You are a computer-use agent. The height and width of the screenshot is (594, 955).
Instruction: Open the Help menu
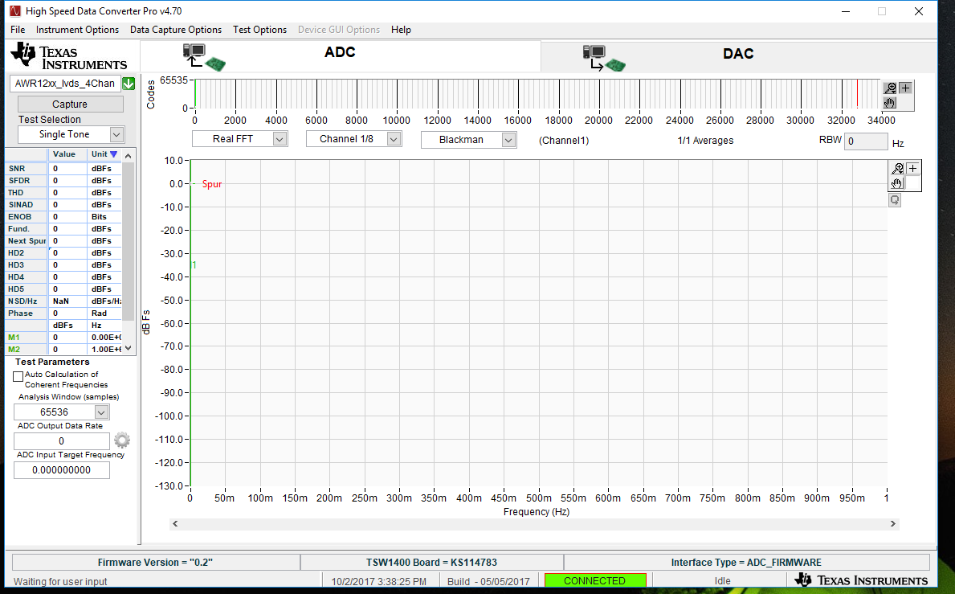click(x=401, y=30)
